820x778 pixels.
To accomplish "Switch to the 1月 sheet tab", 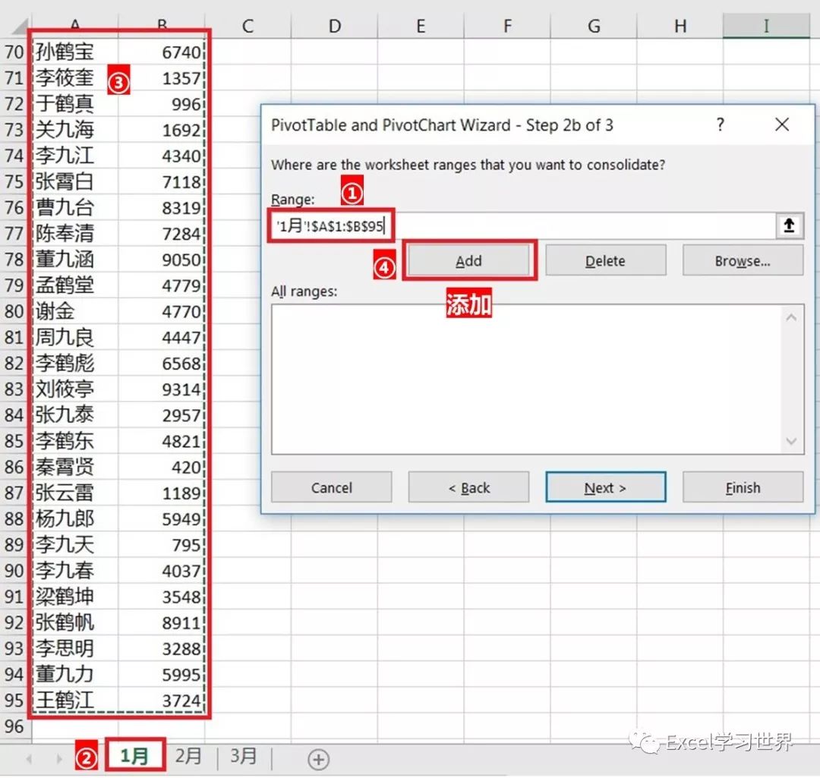I will pyautogui.click(x=134, y=757).
